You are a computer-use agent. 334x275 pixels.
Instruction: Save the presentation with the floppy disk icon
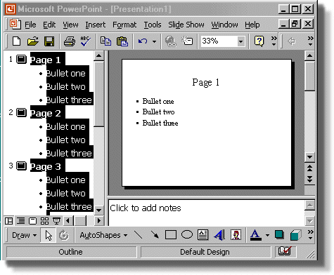point(49,41)
